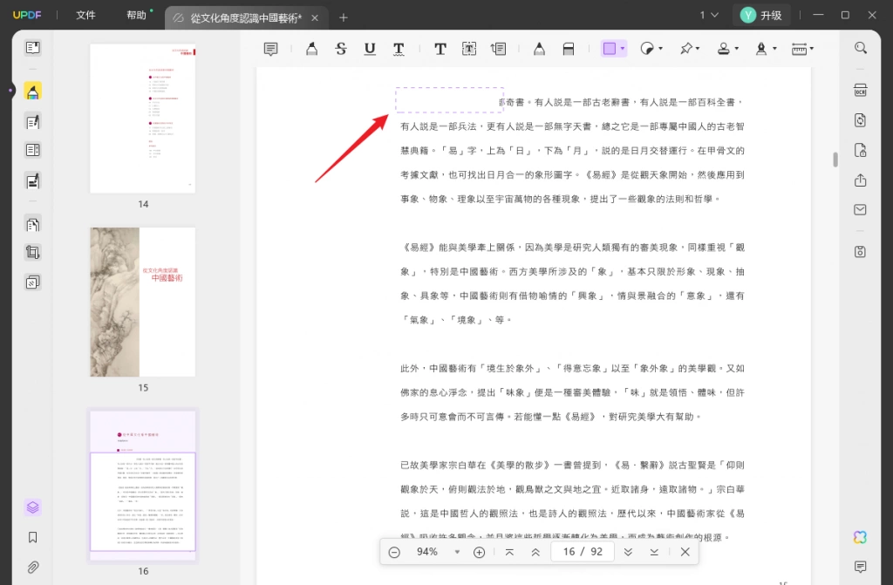
Task: Go to the next page
Action: click(x=628, y=552)
